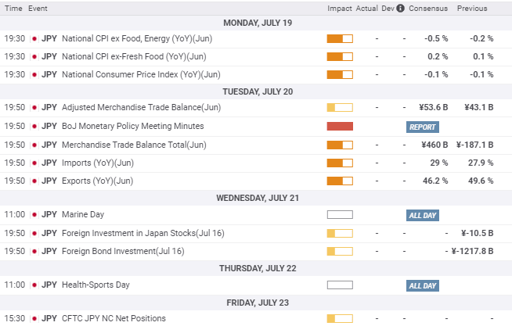Click the Consensus column header
This screenshot has width=512, height=326.
click(x=429, y=9)
